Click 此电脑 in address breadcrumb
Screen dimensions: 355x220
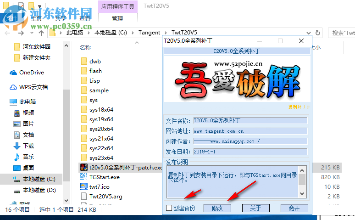click(x=75, y=33)
